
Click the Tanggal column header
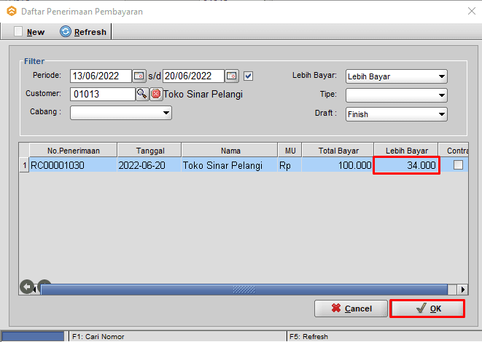point(150,151)
